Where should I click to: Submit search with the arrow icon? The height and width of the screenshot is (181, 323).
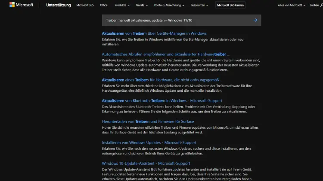pos(255,20)
